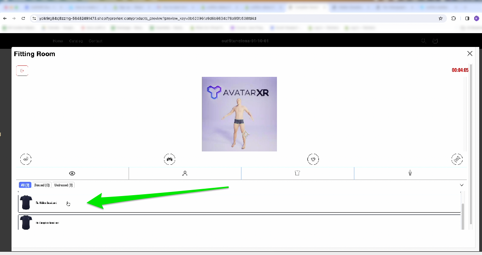Click the circular link icon beside the game-controller icon
Viewport: 482px width, 255px height.
pos(26,159)
